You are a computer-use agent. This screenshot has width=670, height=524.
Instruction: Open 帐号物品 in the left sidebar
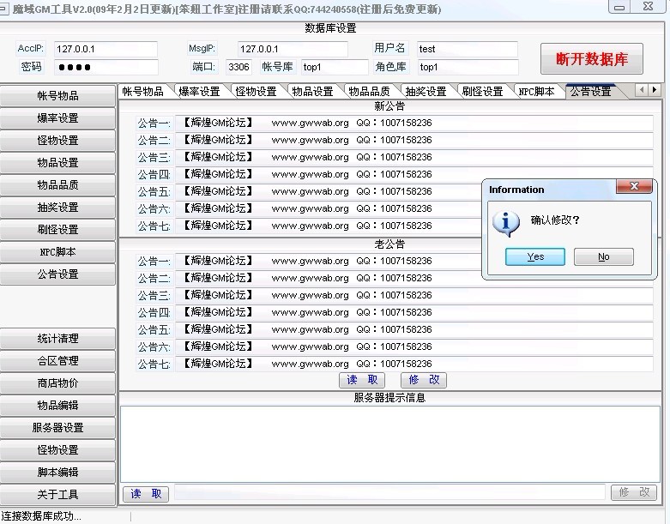pos(57,96)
